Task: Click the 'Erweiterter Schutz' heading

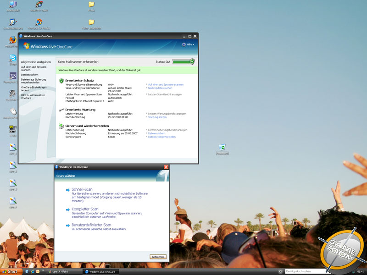Action: point(79,81)
